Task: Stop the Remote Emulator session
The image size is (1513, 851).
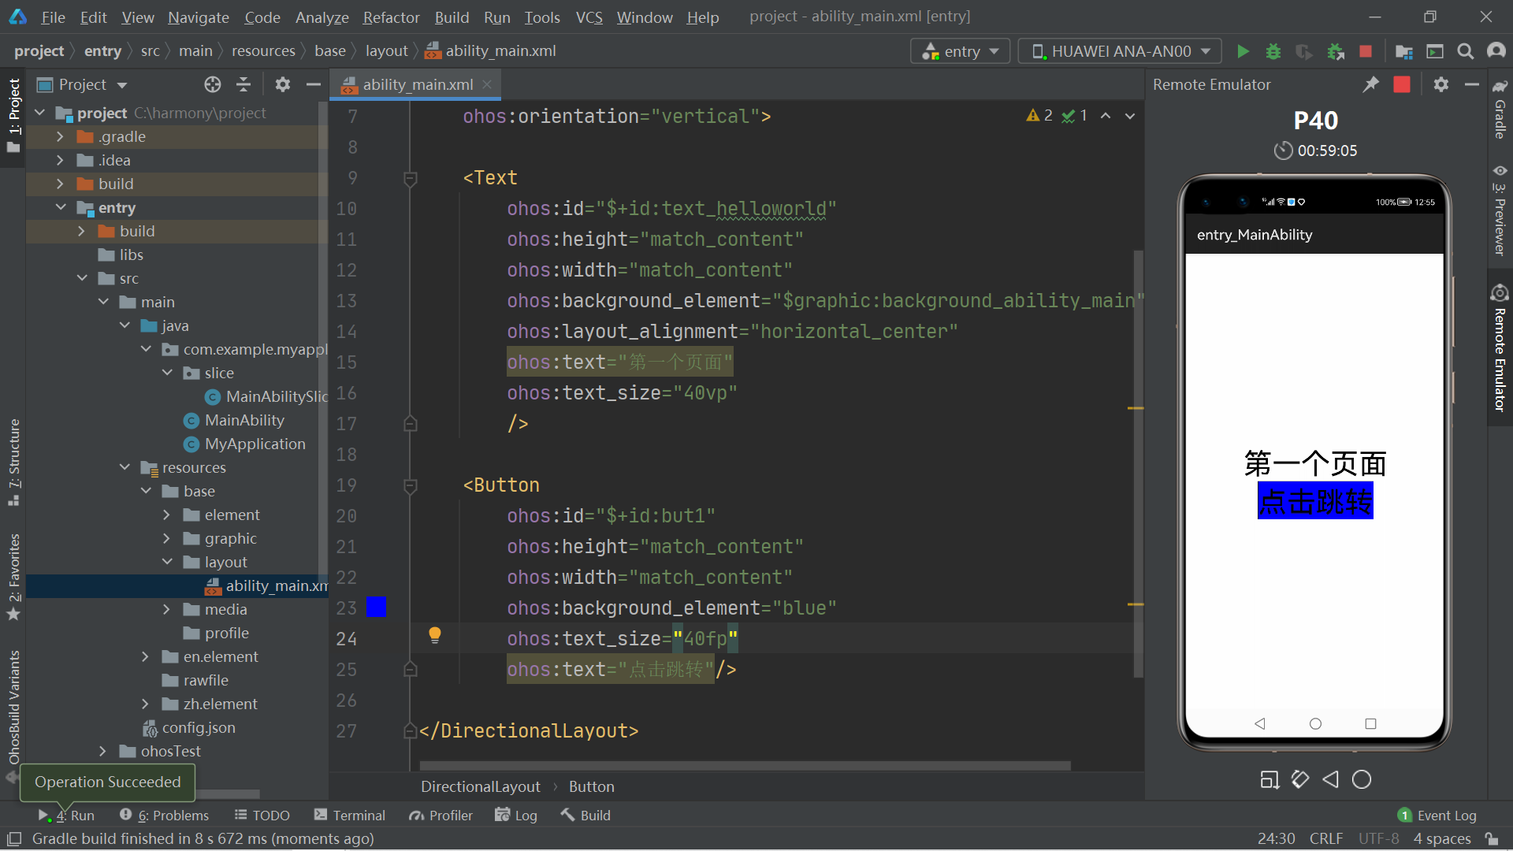Action: [1401, 84]
